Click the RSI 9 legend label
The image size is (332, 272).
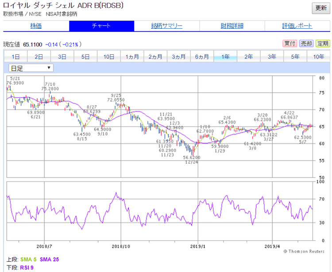pyautogui.click(x=27, y=268)
